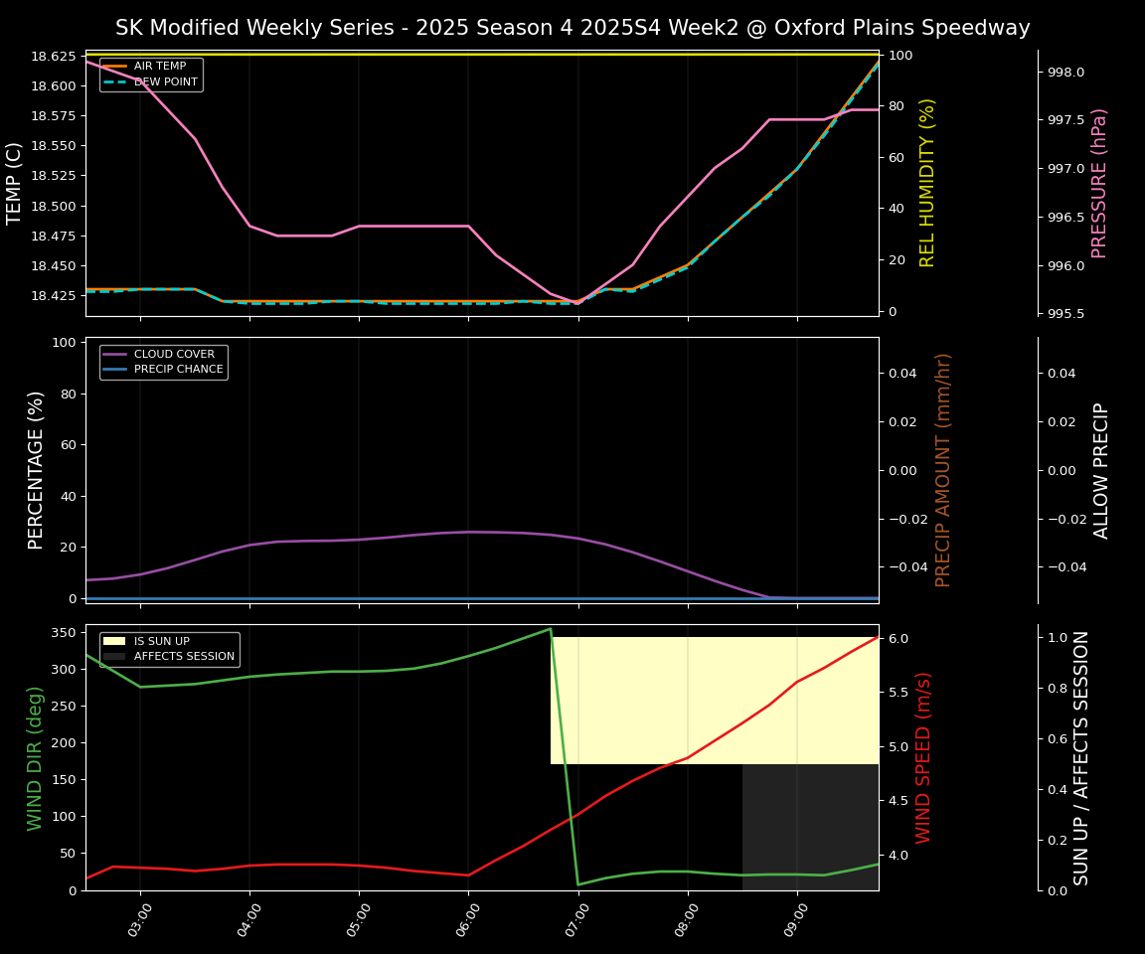Select the TEMP (C) axis label
This screenshot has width=1145, height=954.
15,183
